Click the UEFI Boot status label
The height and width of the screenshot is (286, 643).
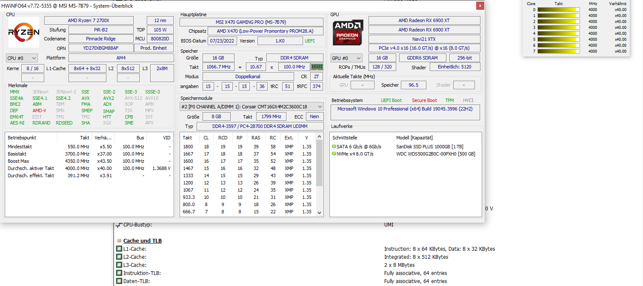(391, 100)
